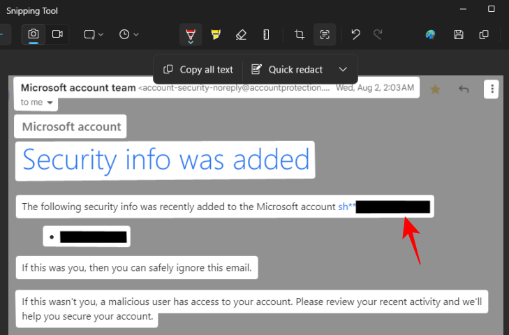Select the 'Microsoft account' label text

click(x=71, y=126)
